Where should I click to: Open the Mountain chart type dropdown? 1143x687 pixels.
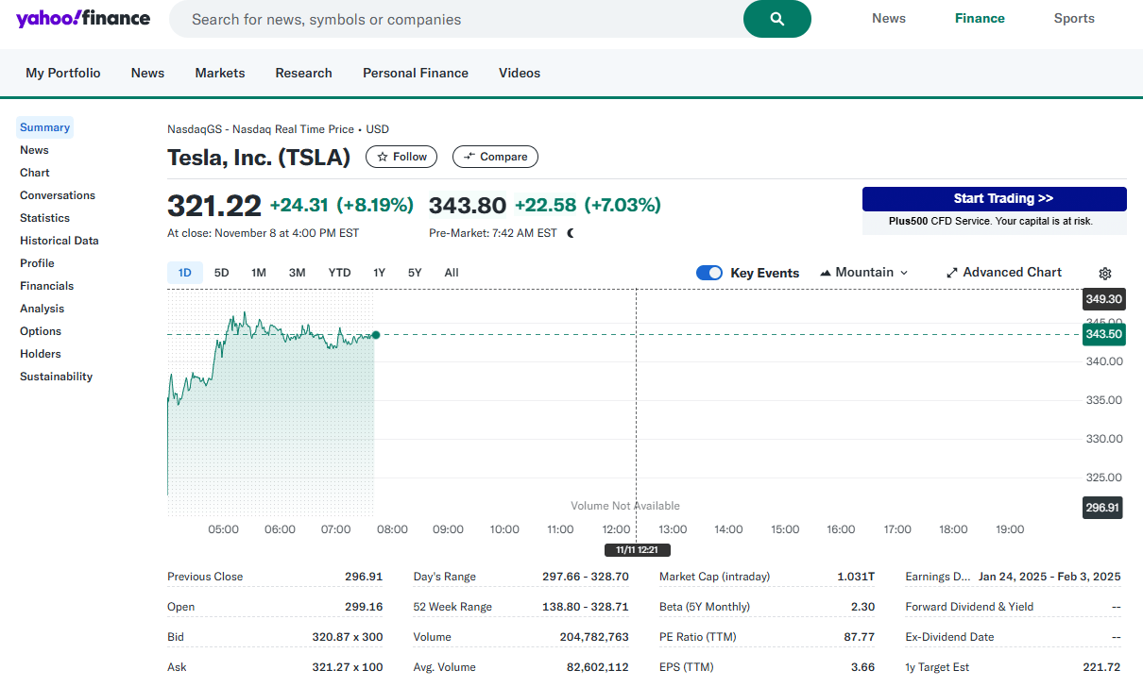864,273
